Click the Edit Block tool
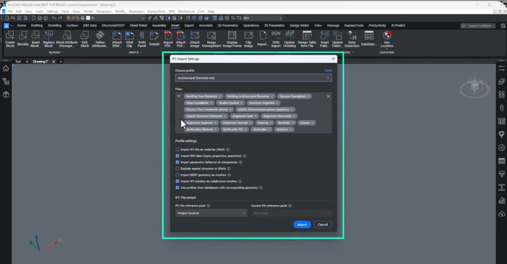 (x=85, y=39)
